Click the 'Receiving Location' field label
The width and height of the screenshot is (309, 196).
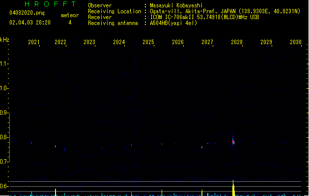[x=114, y=11]
